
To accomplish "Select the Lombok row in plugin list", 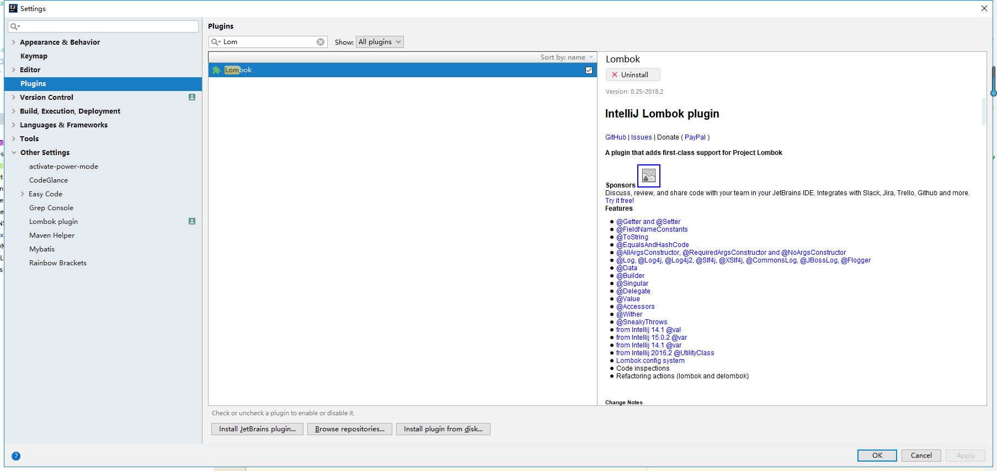I will (x=403, y=70).
